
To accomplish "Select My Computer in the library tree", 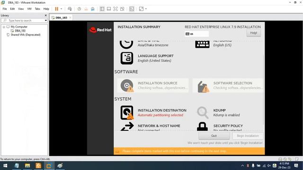I will click(x=19, y=27).
